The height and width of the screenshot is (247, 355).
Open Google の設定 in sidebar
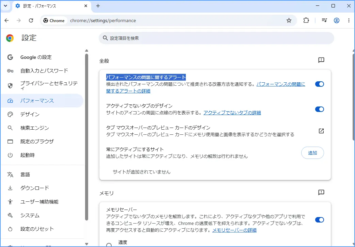42,57
